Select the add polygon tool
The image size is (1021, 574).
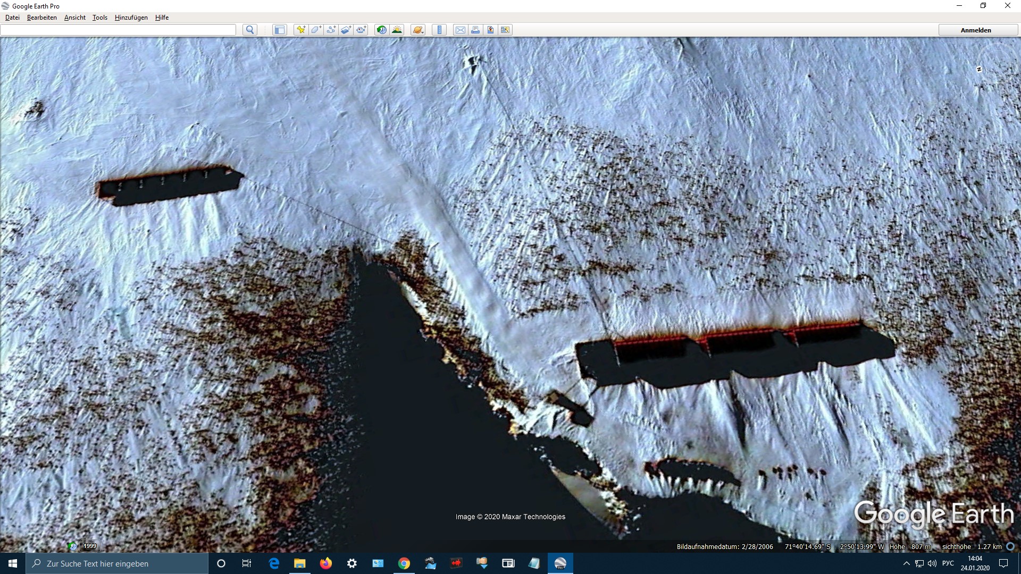pos(316,30)
